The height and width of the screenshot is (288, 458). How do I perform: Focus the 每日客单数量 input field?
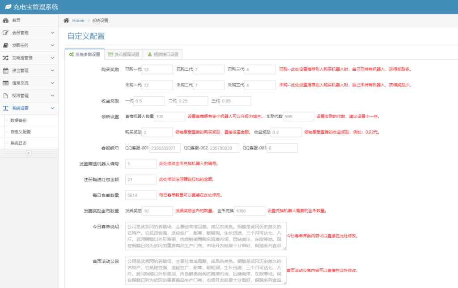pyautogui.click(x=141, y=195)
